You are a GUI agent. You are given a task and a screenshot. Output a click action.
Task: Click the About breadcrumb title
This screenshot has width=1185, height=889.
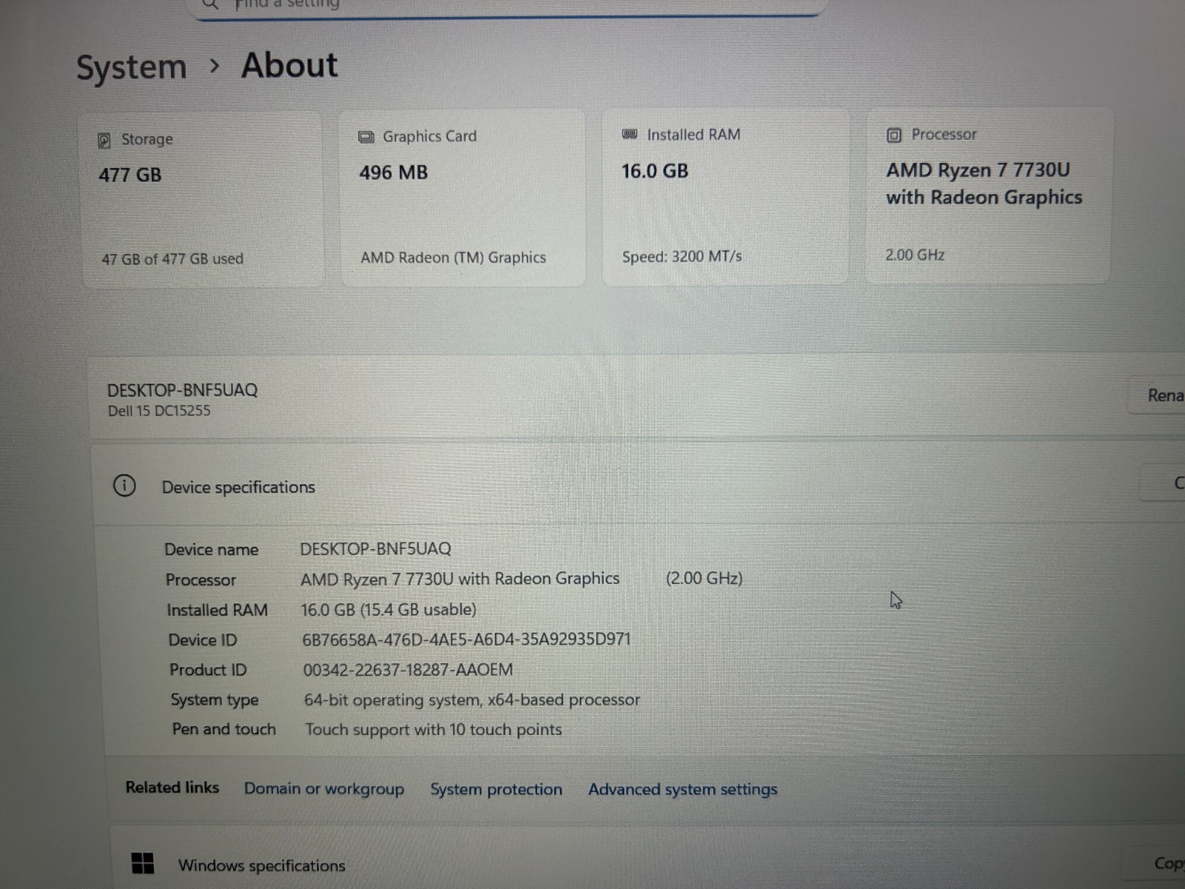(x=290, y=65)
